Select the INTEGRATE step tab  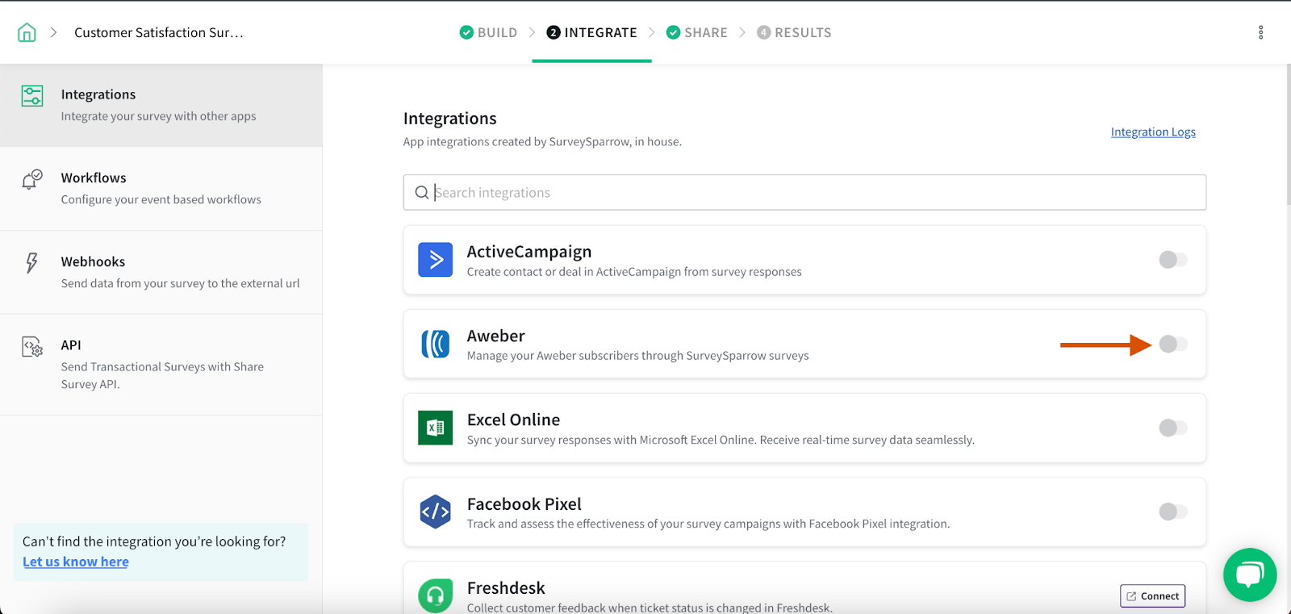591,32
